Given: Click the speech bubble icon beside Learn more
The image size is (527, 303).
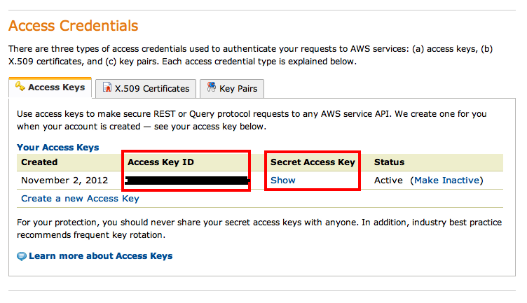Looking at the screenshot, I should tap(22, 256).
